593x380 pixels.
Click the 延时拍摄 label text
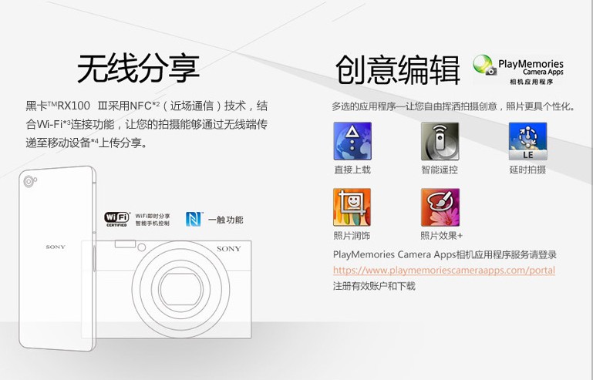point(527,170)
